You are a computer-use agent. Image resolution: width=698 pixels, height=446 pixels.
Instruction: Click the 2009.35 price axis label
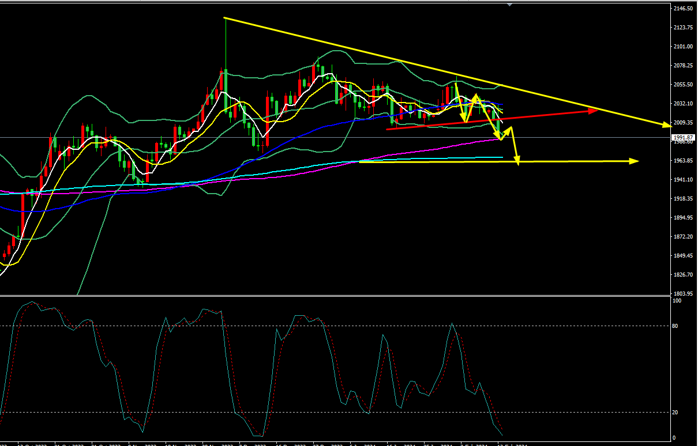pos(684,123)
